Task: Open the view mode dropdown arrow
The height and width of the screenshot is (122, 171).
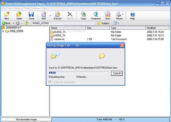Action: (118, 23)
